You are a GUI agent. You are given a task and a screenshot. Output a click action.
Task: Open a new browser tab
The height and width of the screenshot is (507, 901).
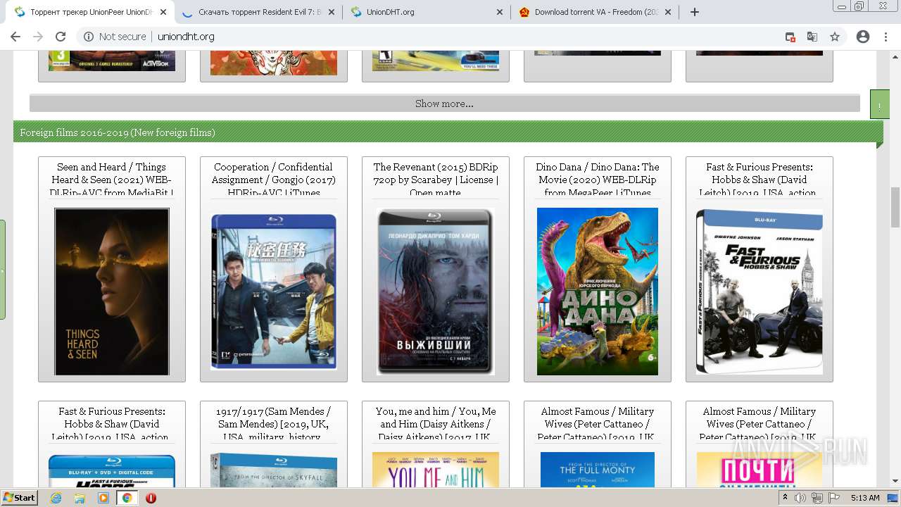click(695, 12)
